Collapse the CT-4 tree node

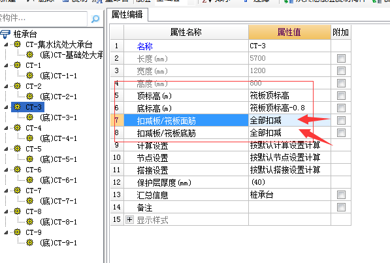coord(7,129)
